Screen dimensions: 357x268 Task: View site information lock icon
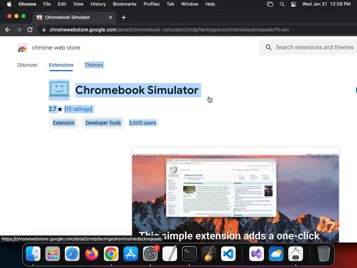coord(44,30)
